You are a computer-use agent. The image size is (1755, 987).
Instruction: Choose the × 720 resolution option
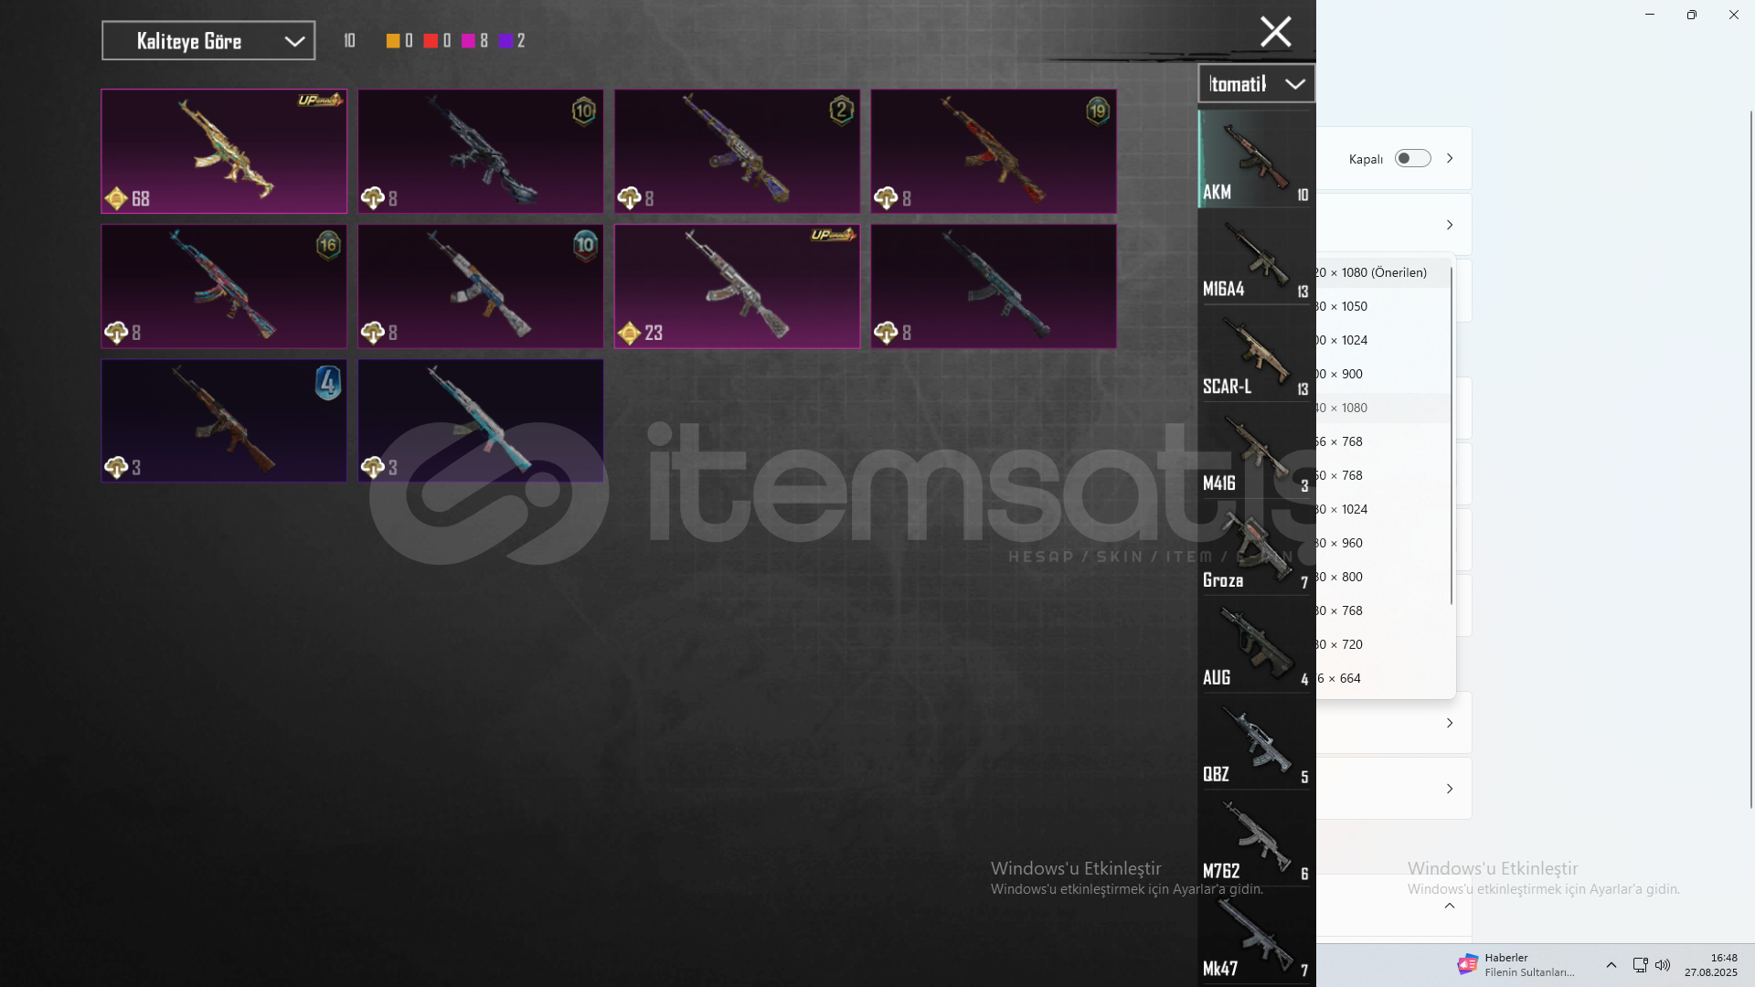point(1382,644)
